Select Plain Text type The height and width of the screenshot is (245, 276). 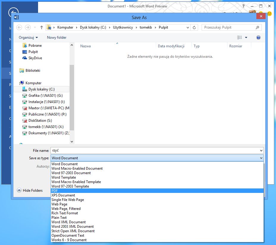point(157,218)
